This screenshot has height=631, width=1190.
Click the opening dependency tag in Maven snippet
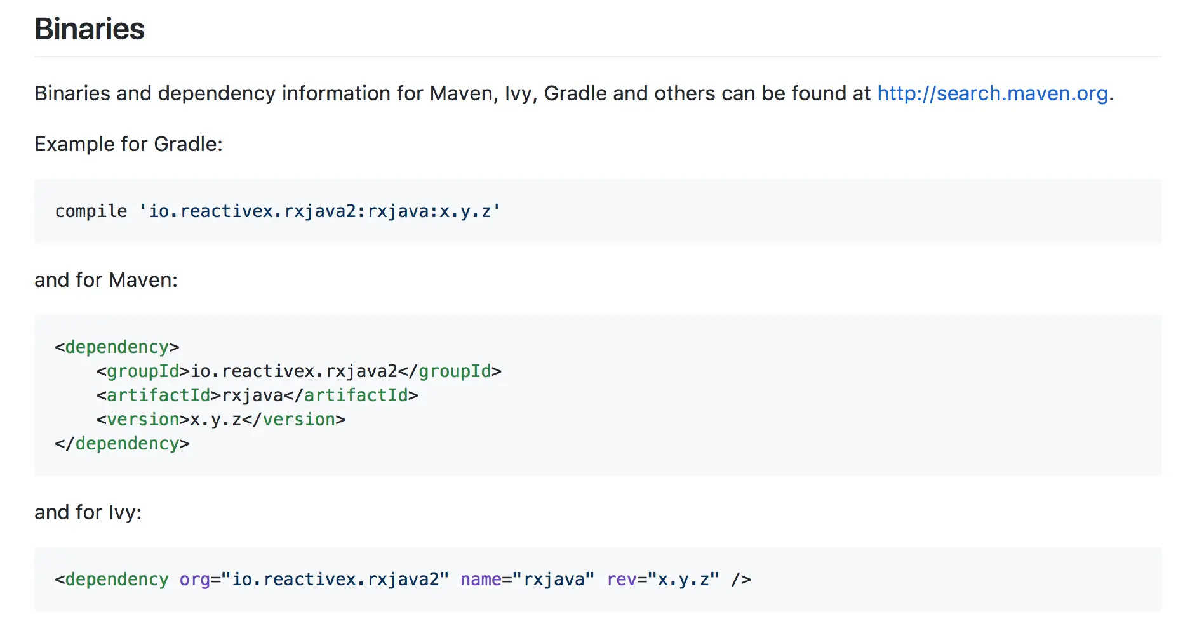[x=117, y=347]
